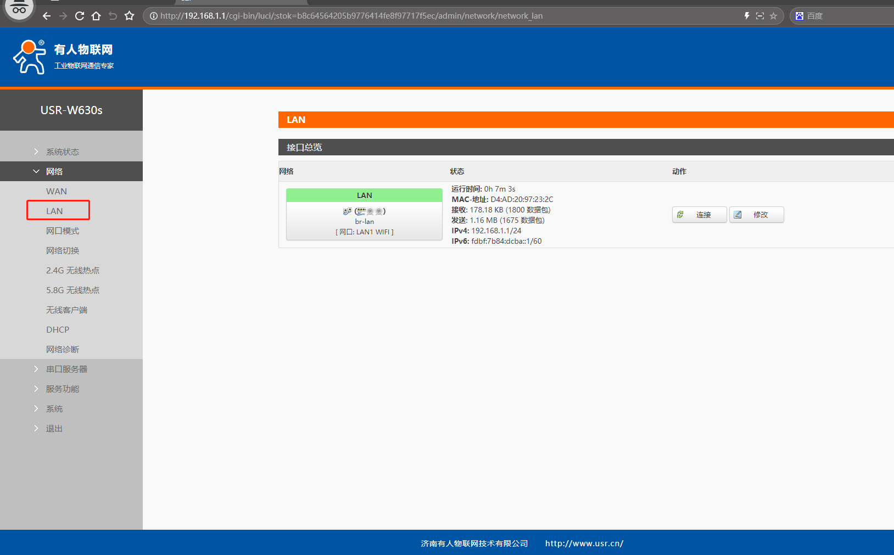Click the incognito avatar icon
The height and width of the screenshot is (555, 894).
coord(19,9)
